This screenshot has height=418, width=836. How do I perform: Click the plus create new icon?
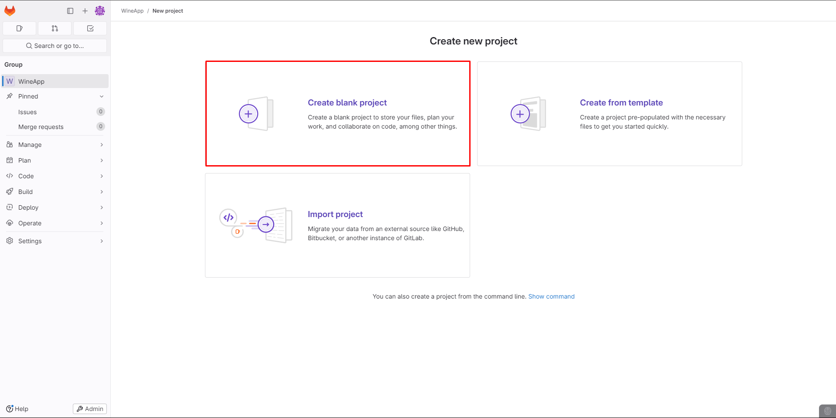coord(85,11)
